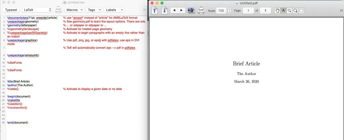Open the Labels dropdown menu

point(114,10)
